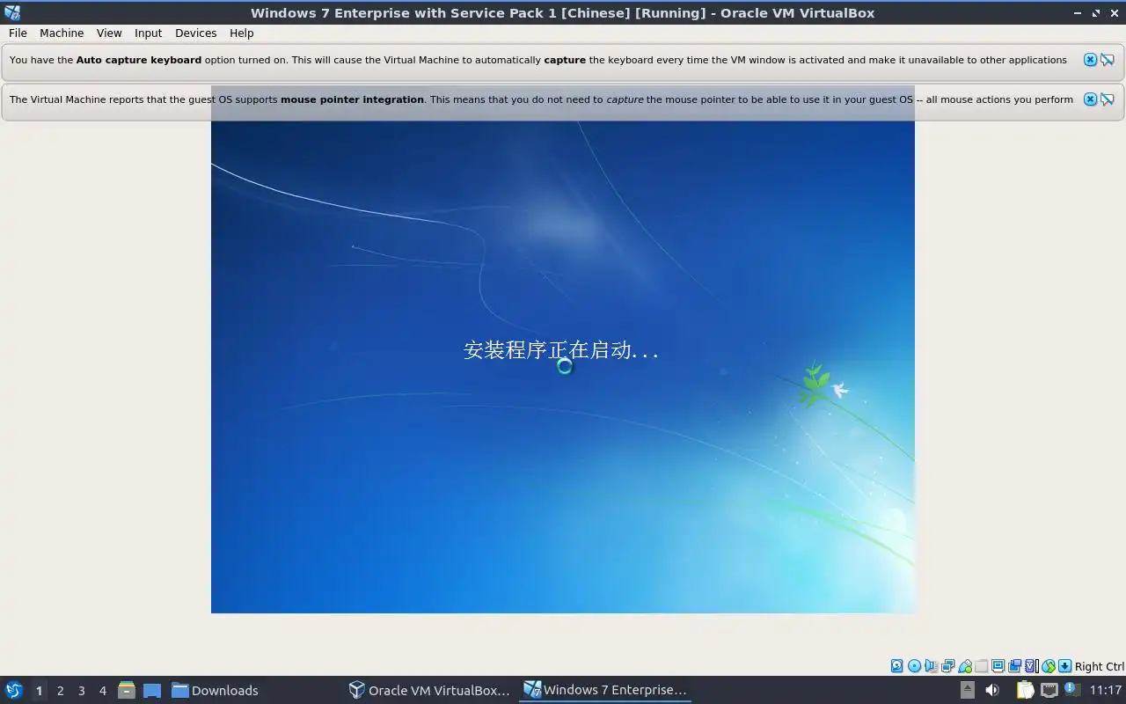Maximize the VirtualBox VM window
Screen dimensions: 1126x704
(x=1096, y=12)
